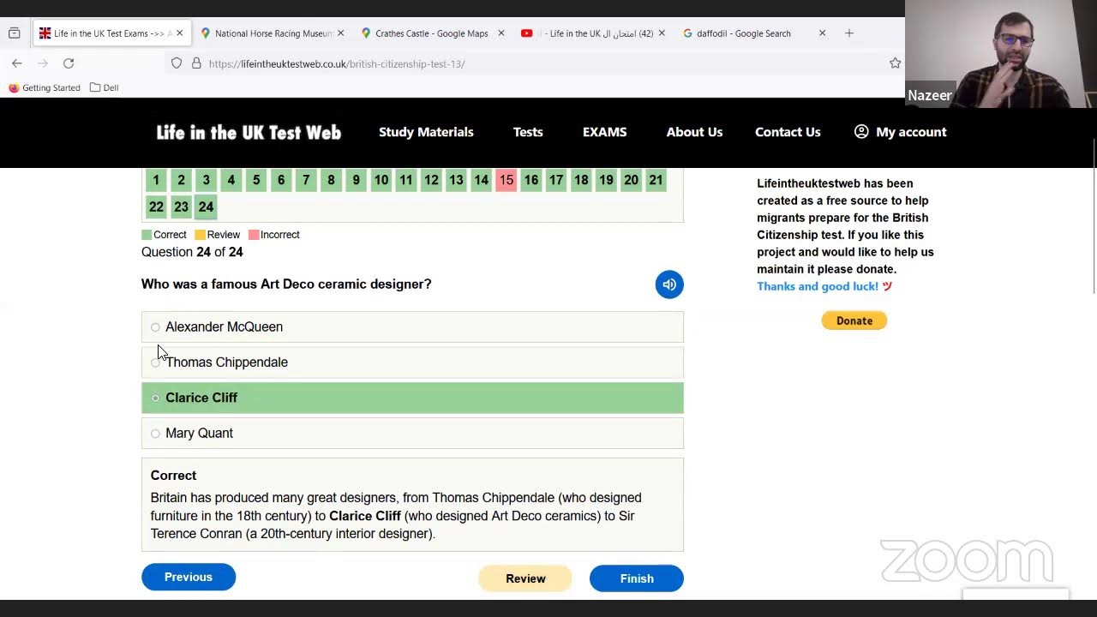Open the About Us page
Screen dimensions: 1097x617
click(694, 132)
